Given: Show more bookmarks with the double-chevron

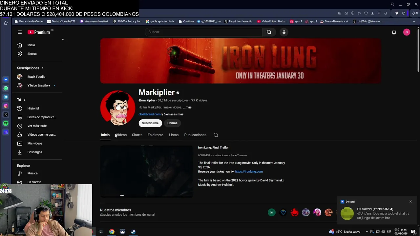Looking at the screenshot, I should [413, 21].
